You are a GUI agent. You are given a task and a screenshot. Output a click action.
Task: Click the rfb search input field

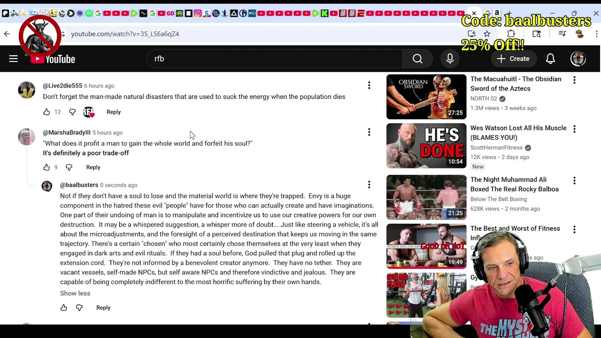[275, 59]
